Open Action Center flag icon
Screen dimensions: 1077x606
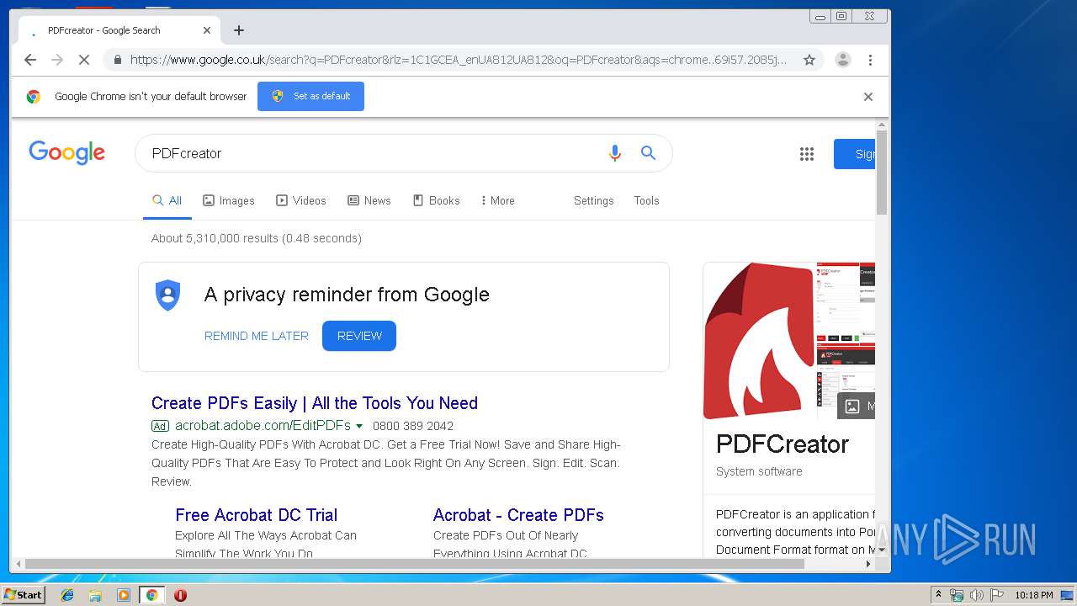[997, 595]
